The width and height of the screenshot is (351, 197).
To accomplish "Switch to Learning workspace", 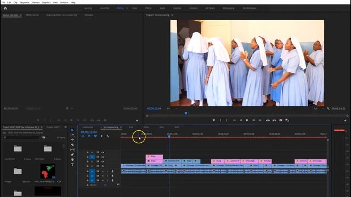I will click(88, 8).
